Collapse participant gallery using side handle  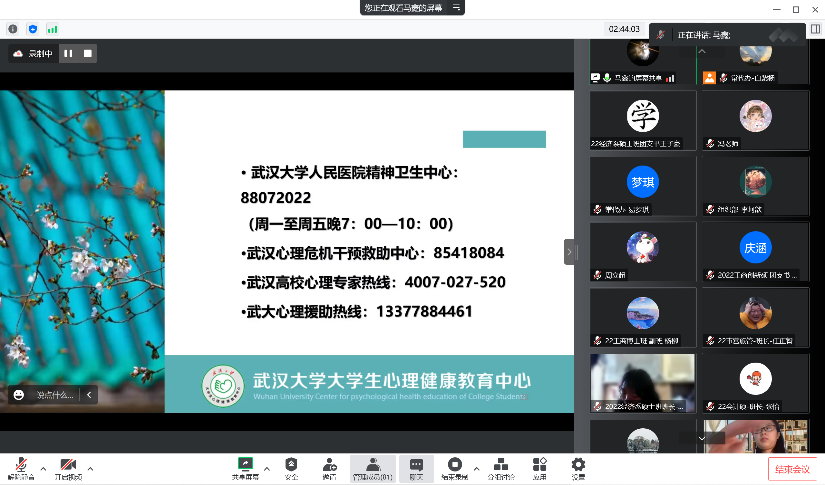569,252
